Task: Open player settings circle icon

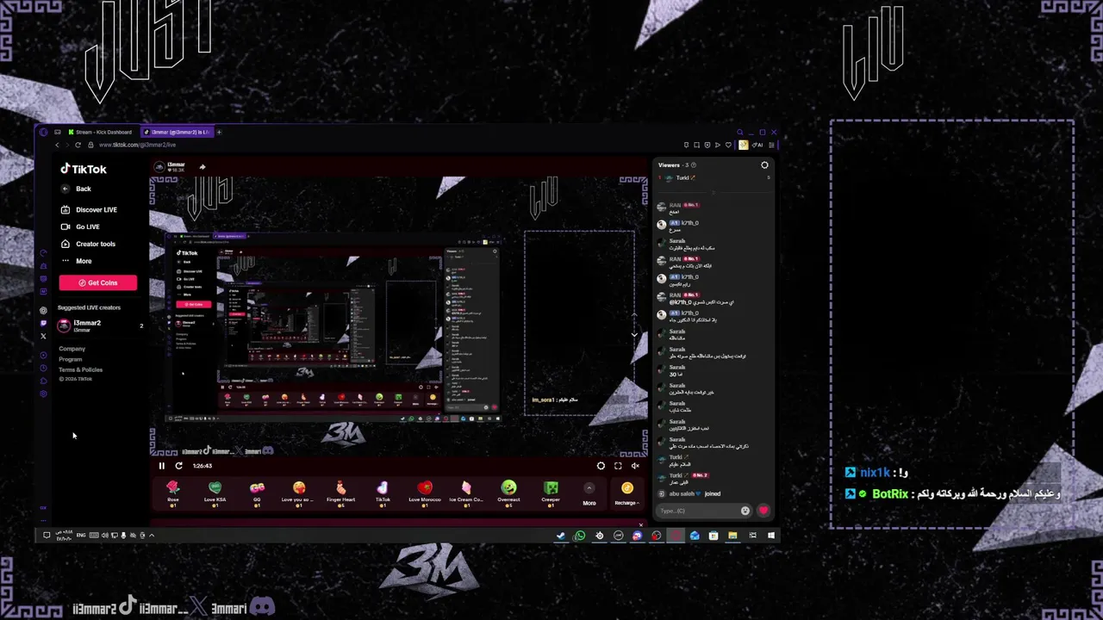Action: [601, 466]
